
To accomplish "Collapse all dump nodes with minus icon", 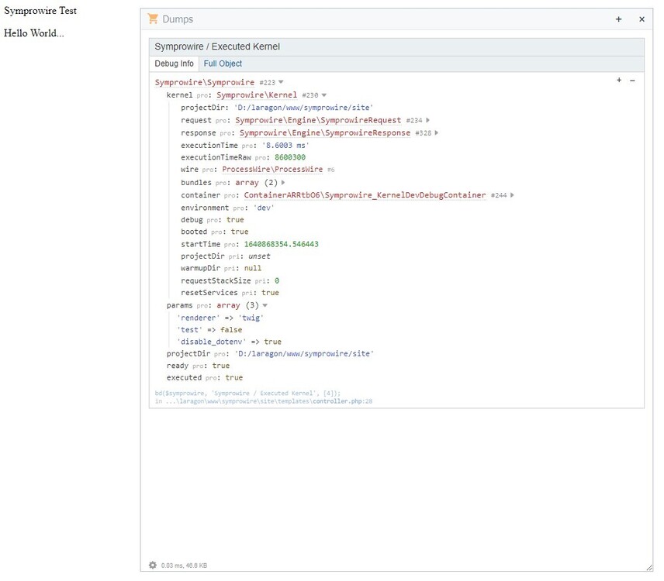I will click(x=632, y=81).
